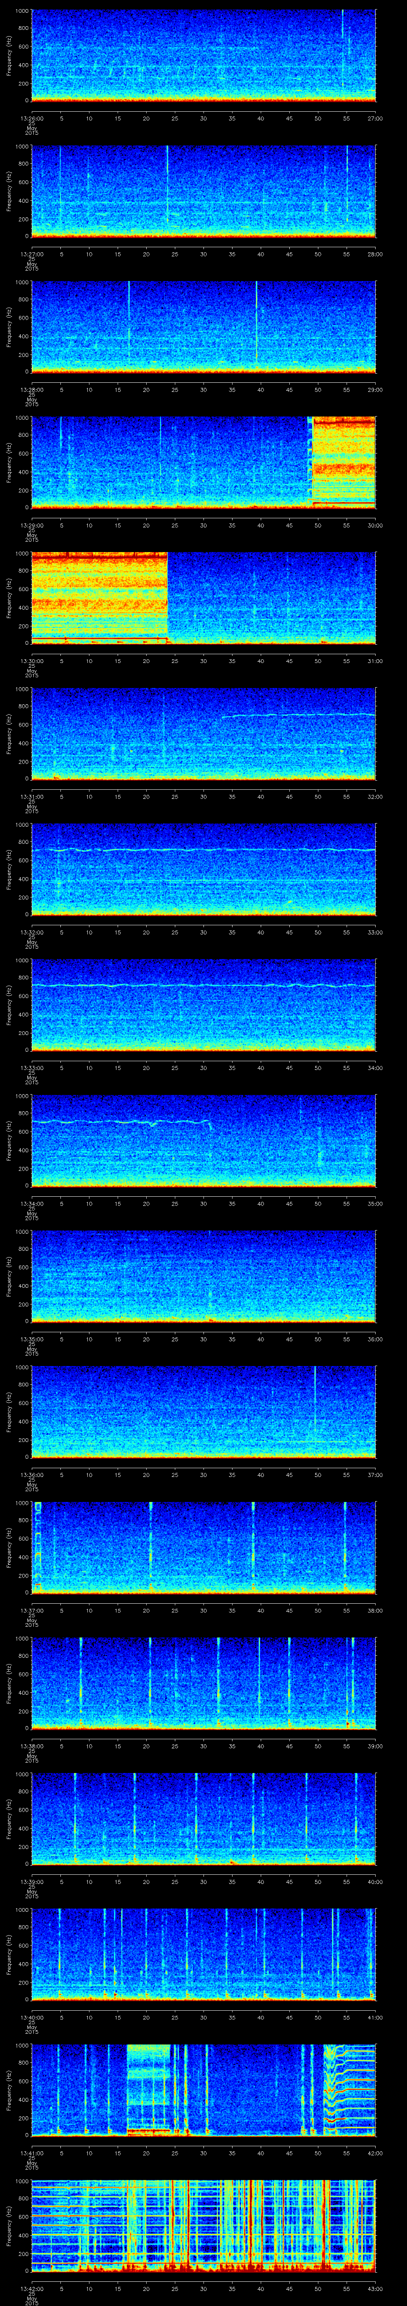
Task: Click the vertical spike near 54s in 13:26 spectrogram
Action: (343, 49)
